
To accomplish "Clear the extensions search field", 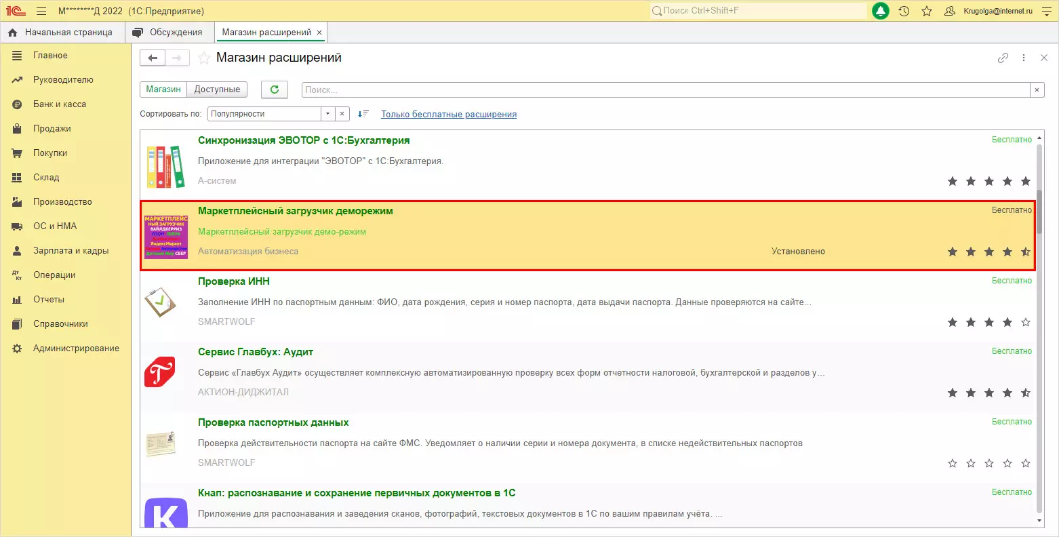I will 1037,89.
